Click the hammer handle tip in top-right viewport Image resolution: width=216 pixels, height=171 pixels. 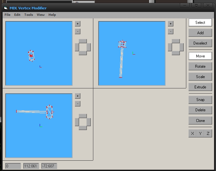[120, 77]
